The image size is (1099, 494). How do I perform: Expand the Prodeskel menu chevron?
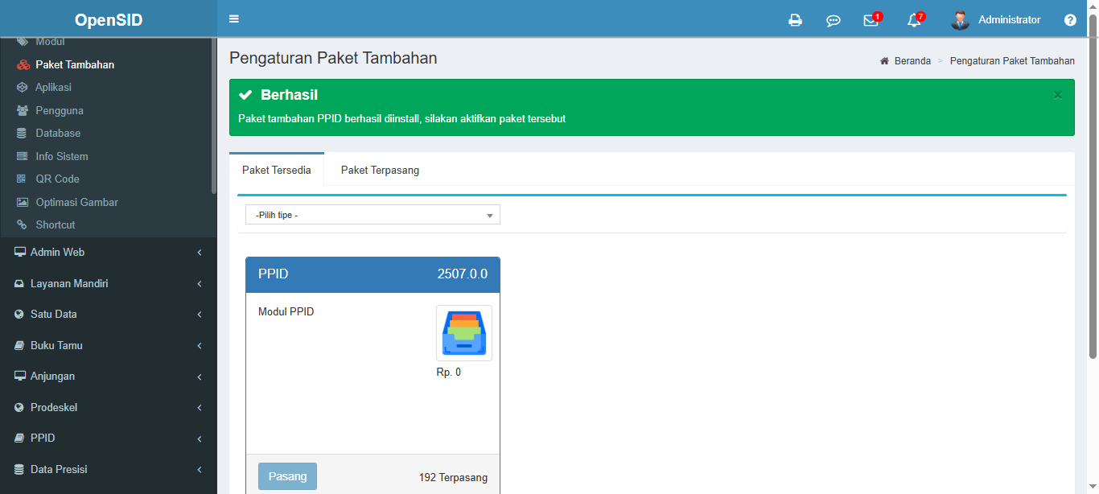200,408
